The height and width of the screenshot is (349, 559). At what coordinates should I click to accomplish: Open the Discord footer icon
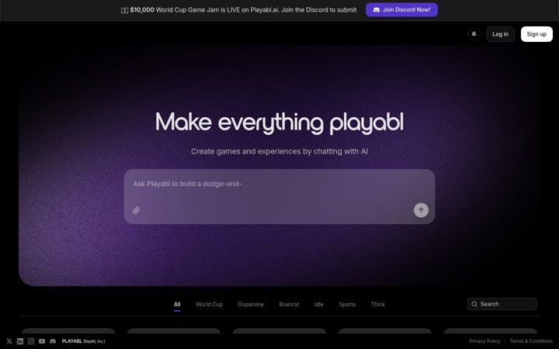53,341
